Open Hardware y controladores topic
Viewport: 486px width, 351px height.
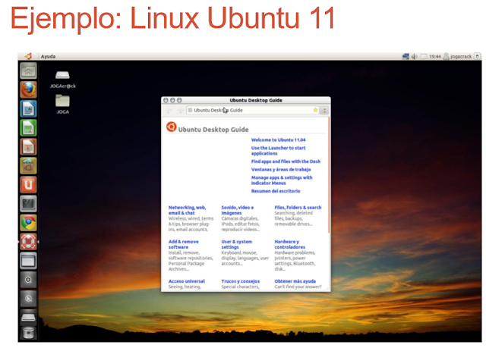290,244
